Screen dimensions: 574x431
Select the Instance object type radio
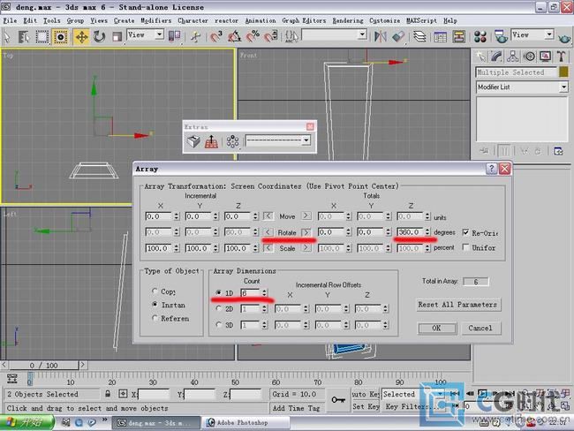155,305
